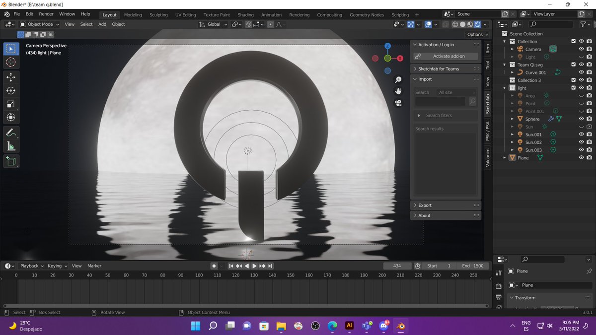Toggle X-ray display icon
The image size is (596, 335).
pyautogui.click(x=445, y=24)
